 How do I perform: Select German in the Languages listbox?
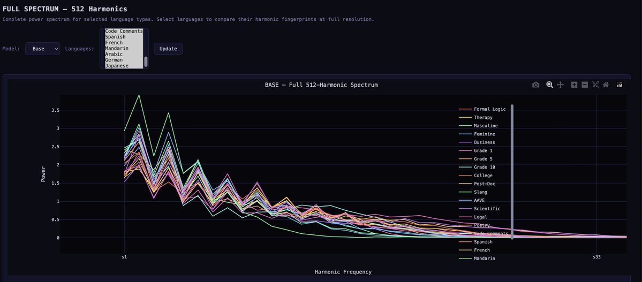tap(124, 60)
